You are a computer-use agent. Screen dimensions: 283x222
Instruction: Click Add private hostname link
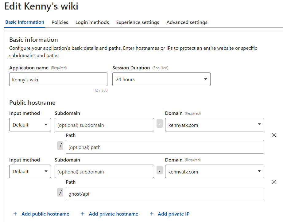[113, 214]
